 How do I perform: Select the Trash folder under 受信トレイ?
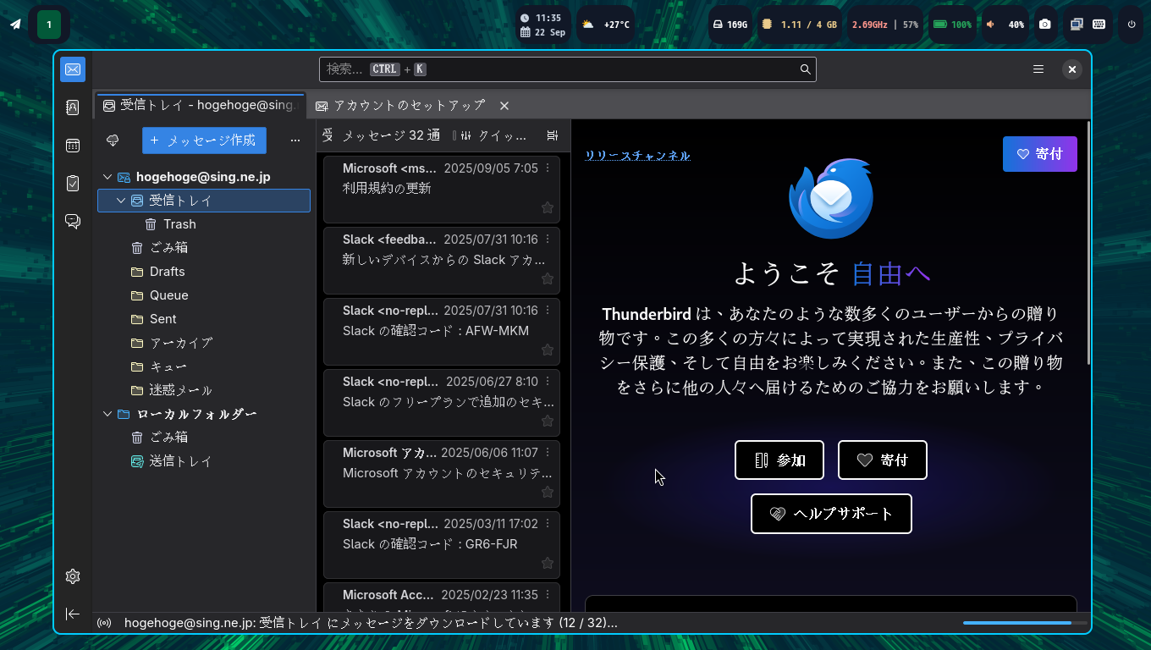click(x=204, y=224)
